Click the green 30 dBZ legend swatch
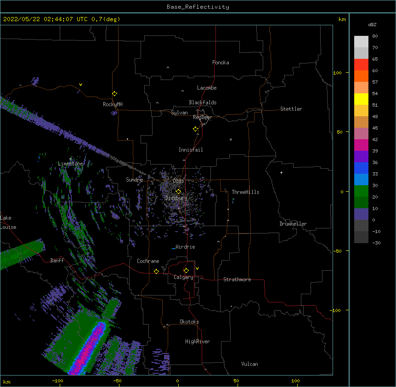Screen dimensions: 396x387 pyautogui.click(x=361, y=191)
